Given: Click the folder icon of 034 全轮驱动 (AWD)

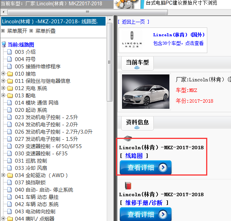Looking at the screenshot, I should [10, 175].
